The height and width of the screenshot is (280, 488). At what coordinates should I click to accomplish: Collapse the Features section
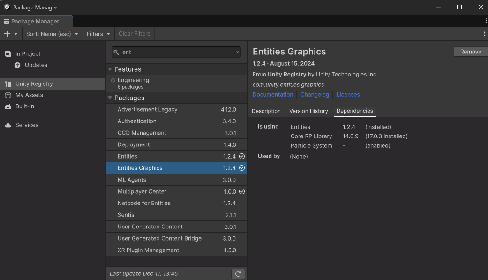pos(110,69)
